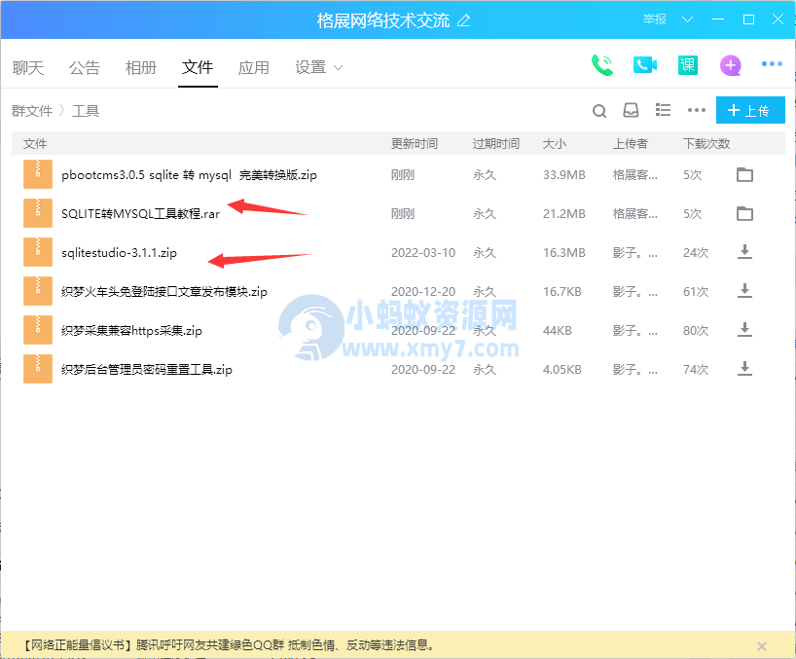Click the 2020-12-20 update date
The height and width of the screenshot is (659, 796).
[x=423, y=292]
